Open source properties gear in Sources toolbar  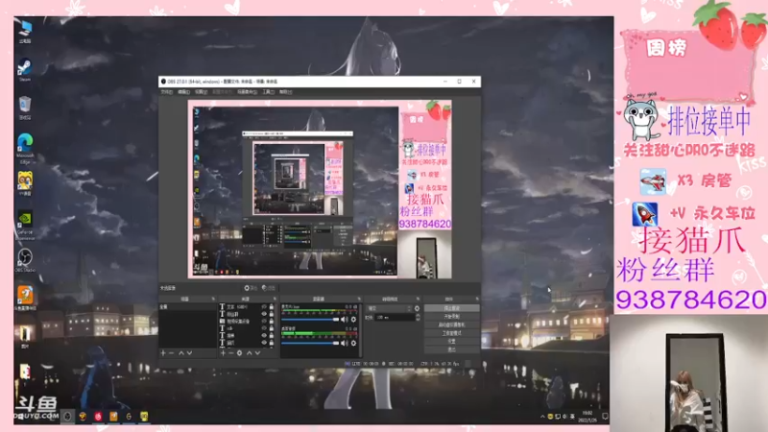[x=239, y=353]
